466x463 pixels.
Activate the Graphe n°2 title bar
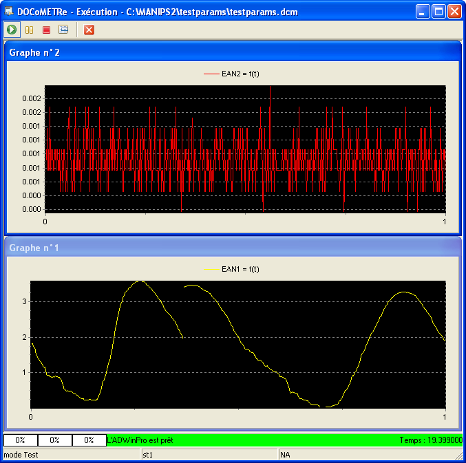coord(206,52)
